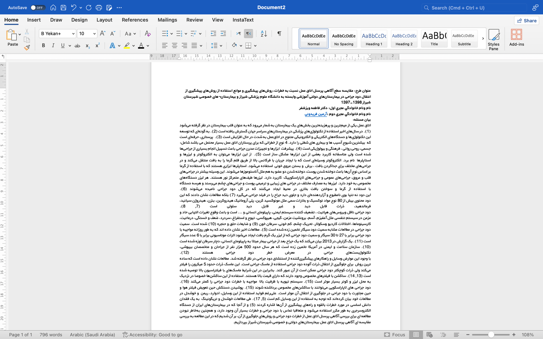543x339 pixels.
Task: Increase the paragraph indent
Action: pyautogui.click(x=223, y=34)
